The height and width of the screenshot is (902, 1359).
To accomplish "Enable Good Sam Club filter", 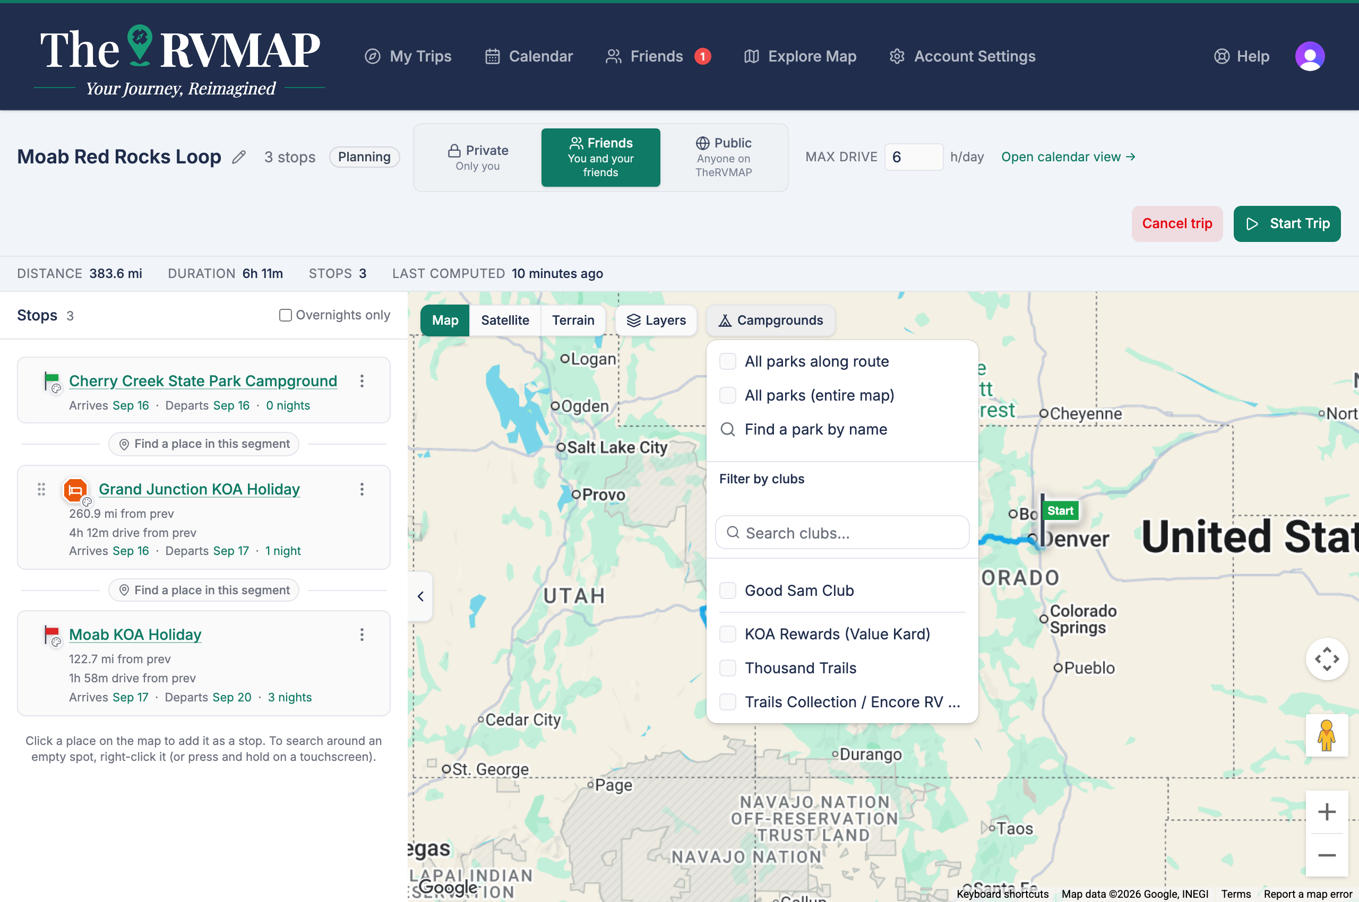I will pyautogui.click(x=728, y=590).
